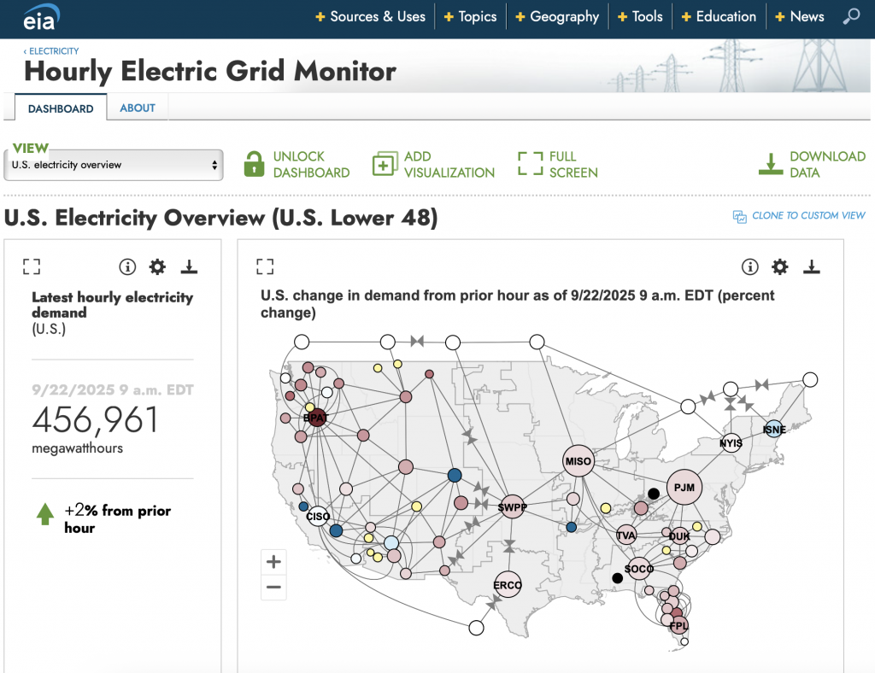
Task: Open settings gear on latest hourly demand panel
Action: click(157, 267)
